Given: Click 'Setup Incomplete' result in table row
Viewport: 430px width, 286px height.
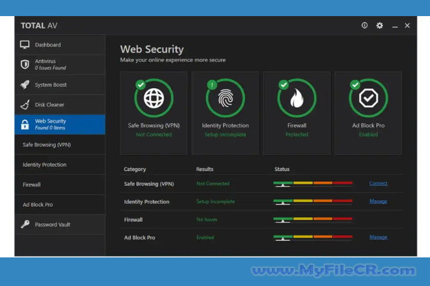Looking at the screenshot, I should click(216, 201).
